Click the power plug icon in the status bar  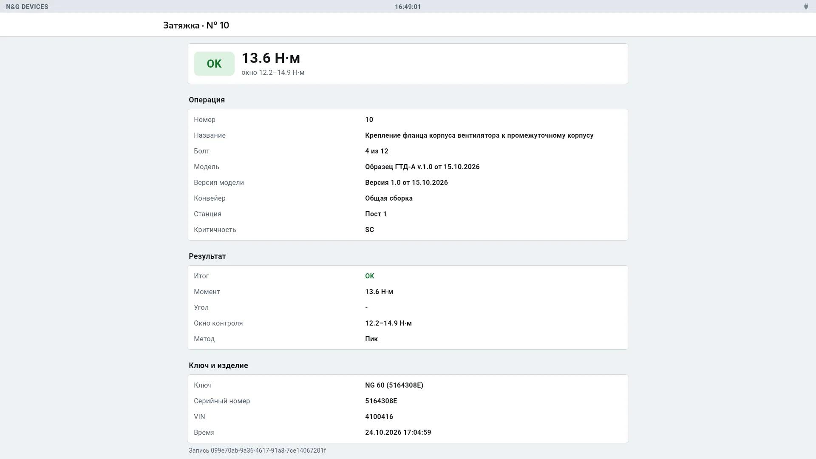point(806,6)
